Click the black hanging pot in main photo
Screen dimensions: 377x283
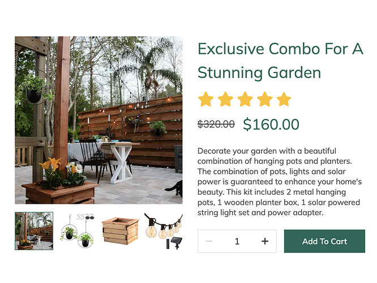33,94
